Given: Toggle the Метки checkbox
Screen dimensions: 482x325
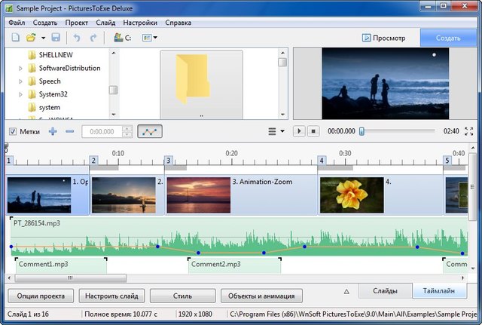Looking at the screenshot, I should pos(13,131).
